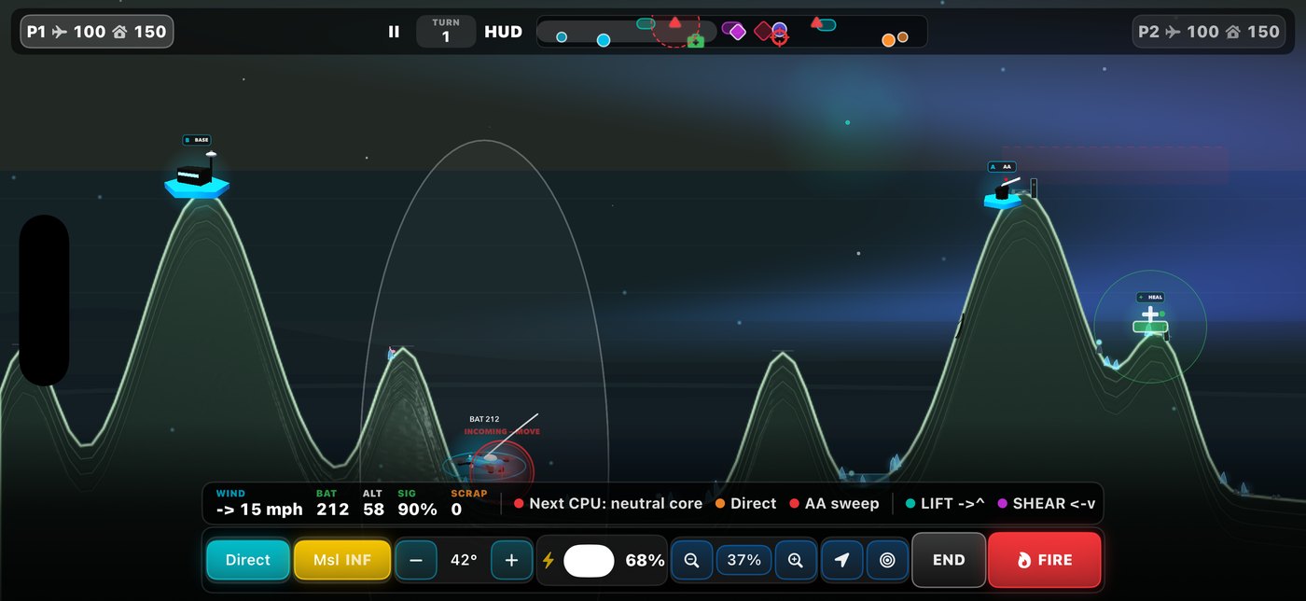The height and width of the screenshot is (601, 1306).
Task: Click the large cyan dot on minimap
Action: pos(604,40)
